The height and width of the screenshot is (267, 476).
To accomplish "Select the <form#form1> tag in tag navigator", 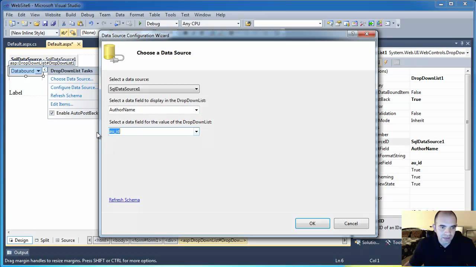I will point(146,240).
